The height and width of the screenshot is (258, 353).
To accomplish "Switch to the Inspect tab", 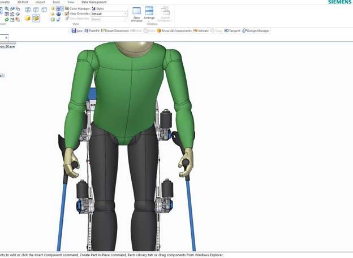I will (x=40, y=2).
